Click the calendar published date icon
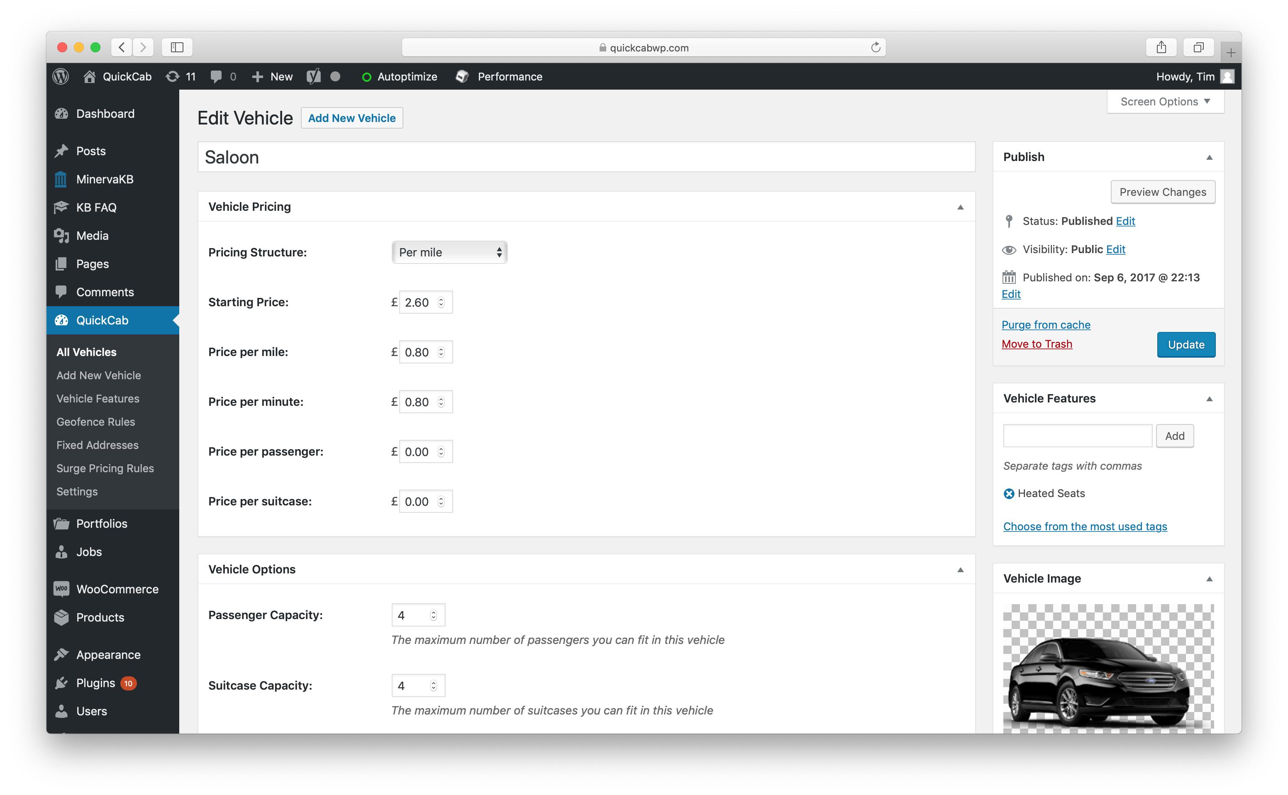Image resolution: width=1288 pixels, height=795 pixels. [x=1009, y=276]
